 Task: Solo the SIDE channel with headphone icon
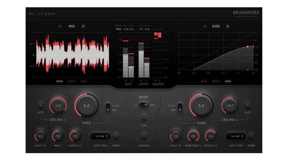[205, 26]
